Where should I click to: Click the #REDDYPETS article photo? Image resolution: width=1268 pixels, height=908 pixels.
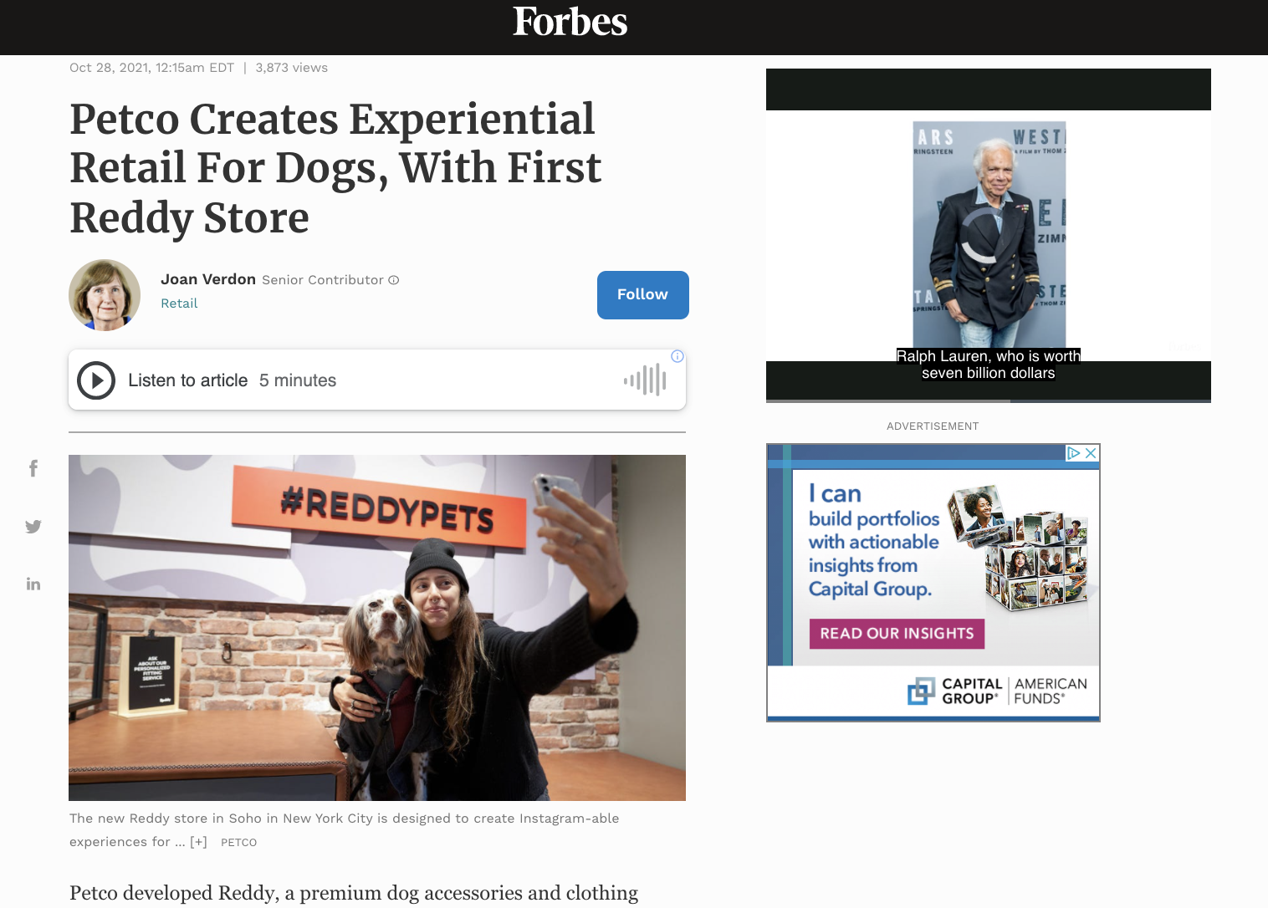[x=377, y=628]
